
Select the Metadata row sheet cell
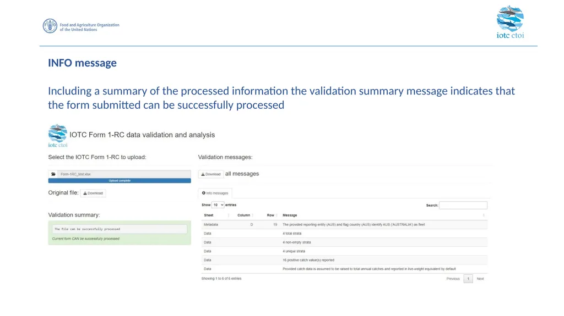[x=211, y=225]
